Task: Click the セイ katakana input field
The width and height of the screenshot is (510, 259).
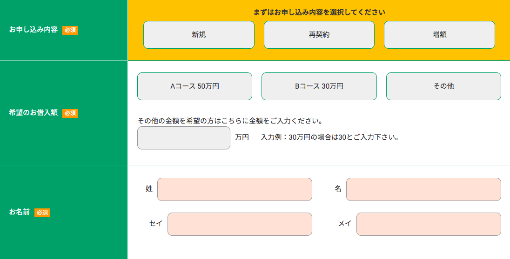Action: pos(240,224)
